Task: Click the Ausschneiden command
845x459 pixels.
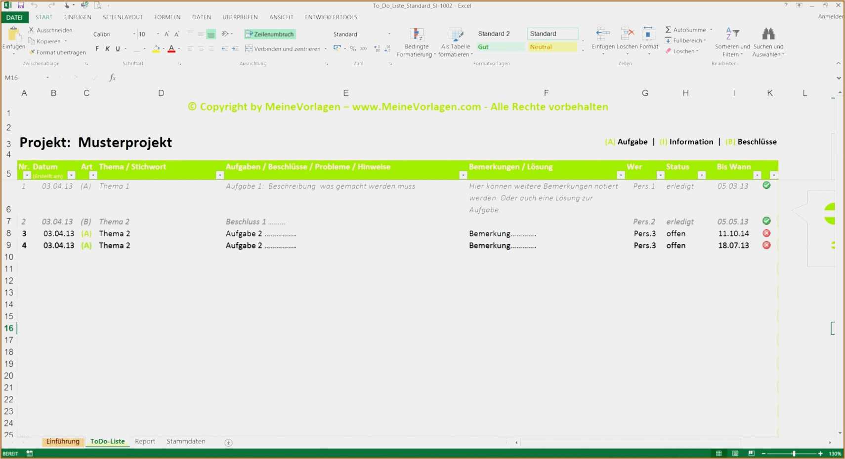Action: click(x=51, y=30)
